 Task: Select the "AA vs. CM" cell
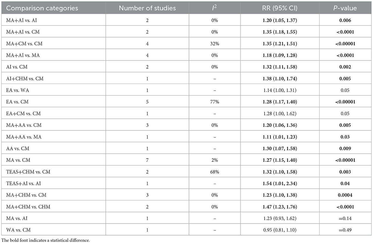pyautogui.click(x=18, y=148)
